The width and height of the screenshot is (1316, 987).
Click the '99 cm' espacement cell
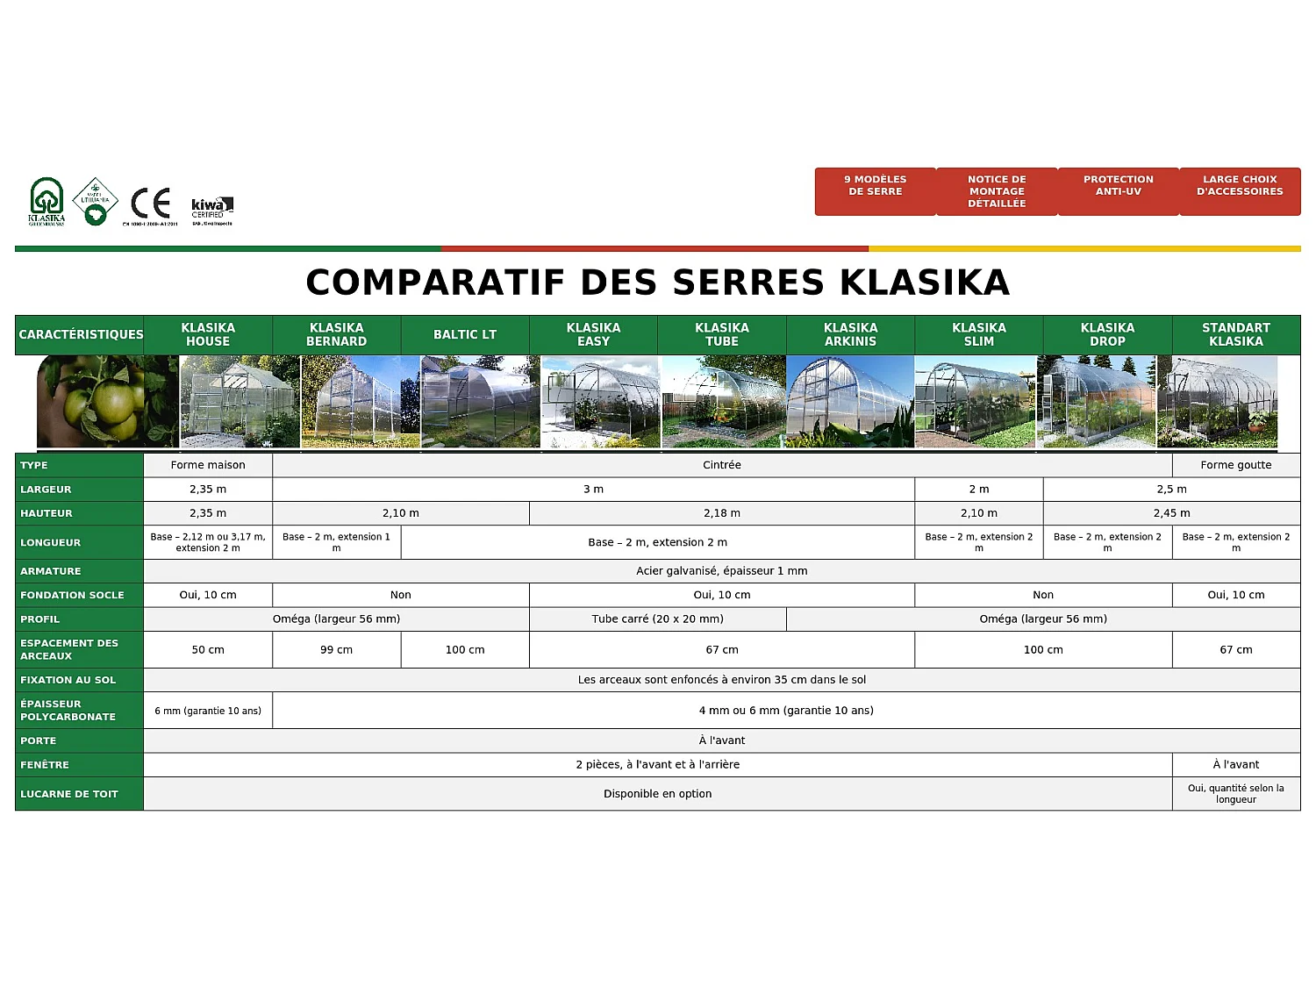pos(337,650)
